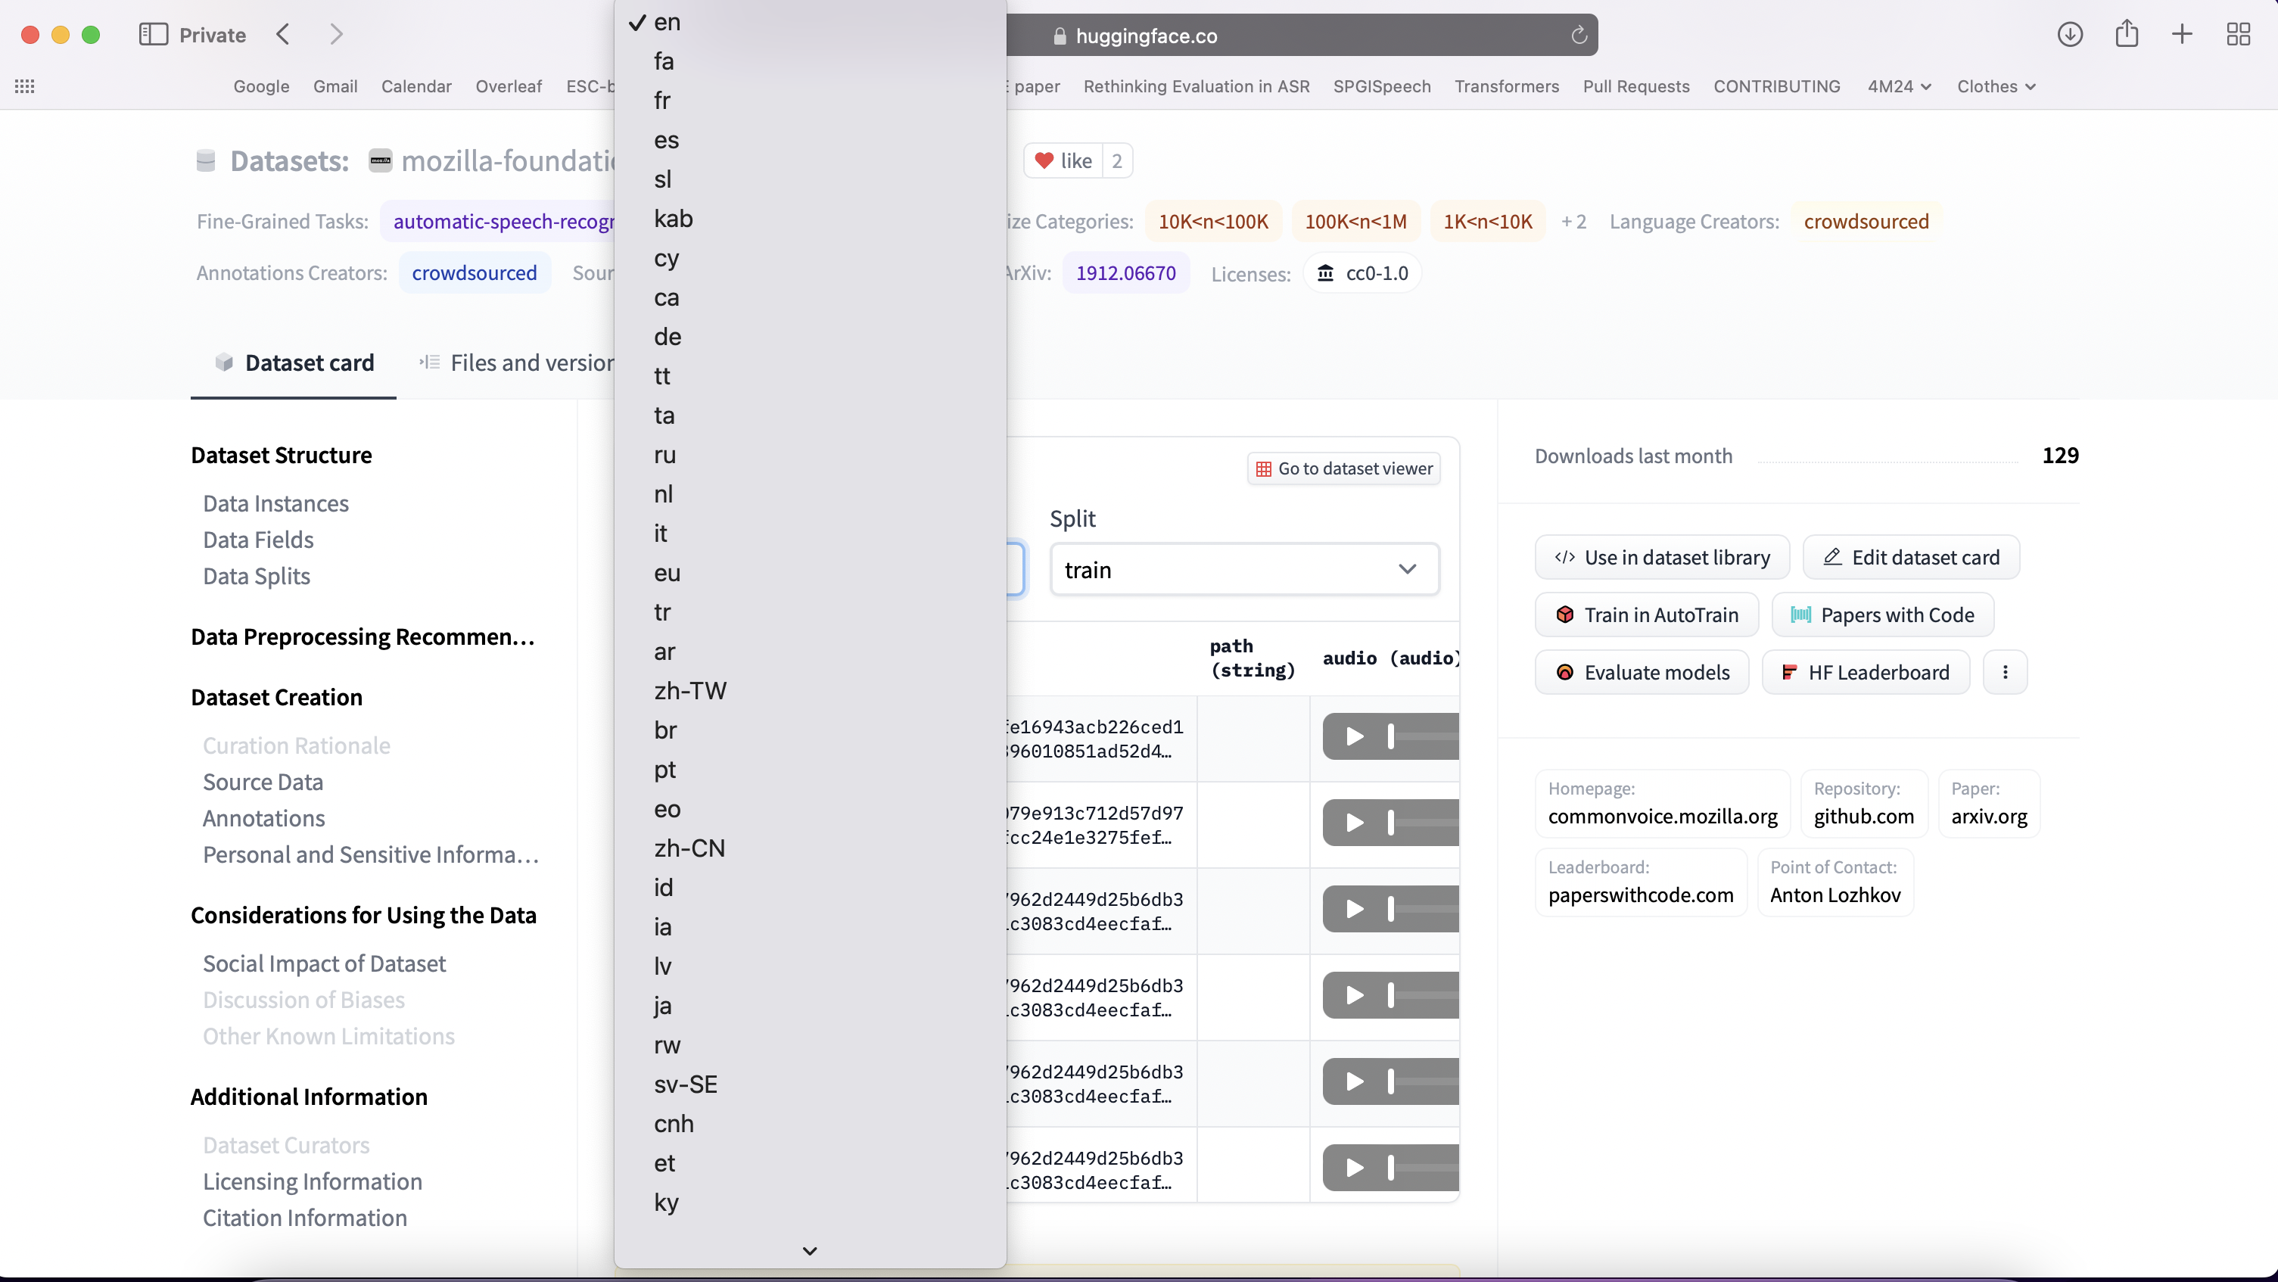Jump to Data Fields section
Screen dimensions: 2278x1282
(258, 540)
